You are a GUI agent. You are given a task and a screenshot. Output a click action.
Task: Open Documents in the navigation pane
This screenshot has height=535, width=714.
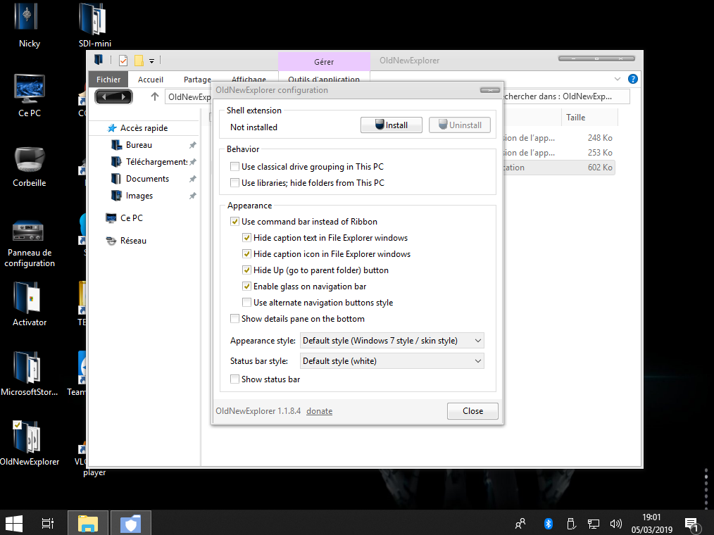[x=147, y=179]
